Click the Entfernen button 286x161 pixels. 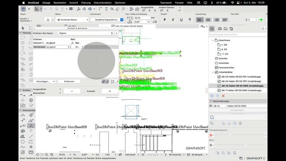(69, 81)
